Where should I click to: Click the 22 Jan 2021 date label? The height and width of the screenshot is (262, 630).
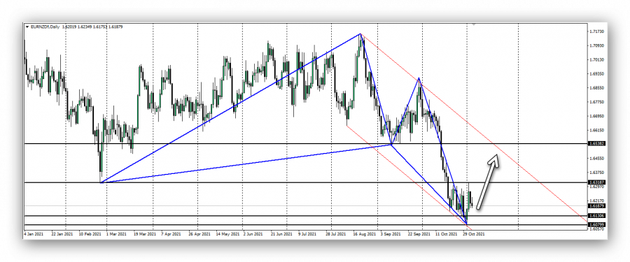click(x=63, y=233)
